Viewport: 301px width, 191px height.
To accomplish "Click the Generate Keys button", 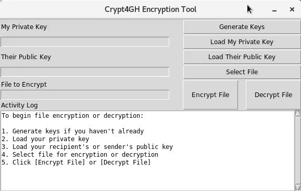I will coord(242,27).
